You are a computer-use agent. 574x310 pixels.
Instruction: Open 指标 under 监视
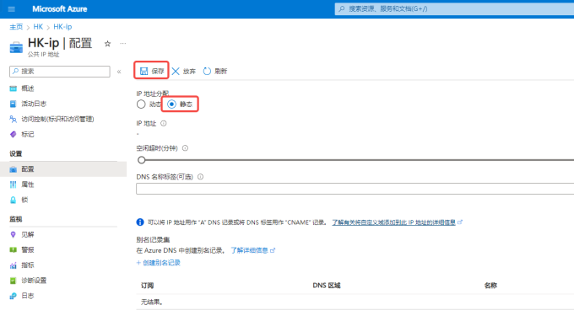pos(28,265)
